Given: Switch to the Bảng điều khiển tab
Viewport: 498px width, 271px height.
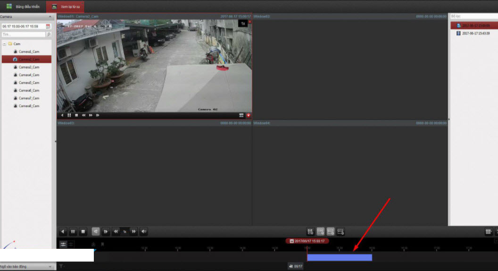Looking at the screenshot, I should pos(24,7).
